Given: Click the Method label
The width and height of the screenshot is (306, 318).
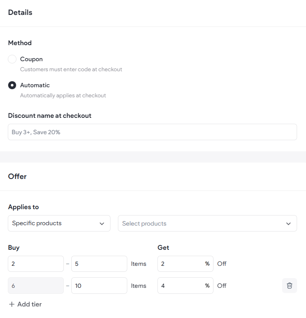Looking at the screenshot, I should tap(20, 43).
